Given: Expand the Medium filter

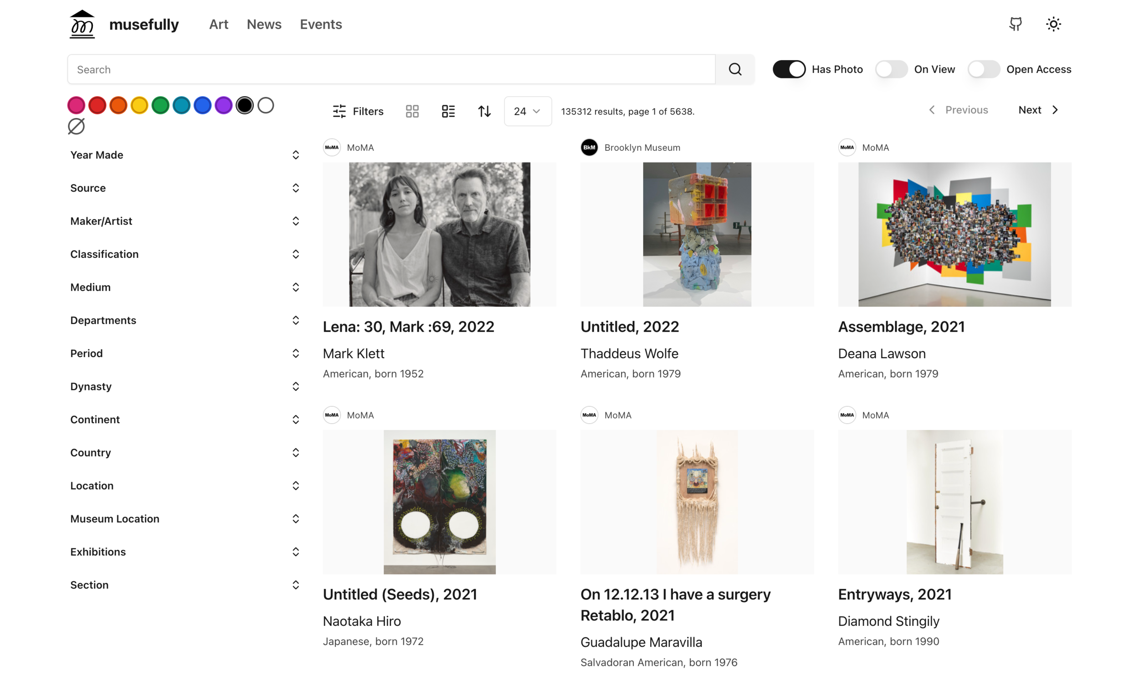Looking at the screenshot, I should [185, 287].
